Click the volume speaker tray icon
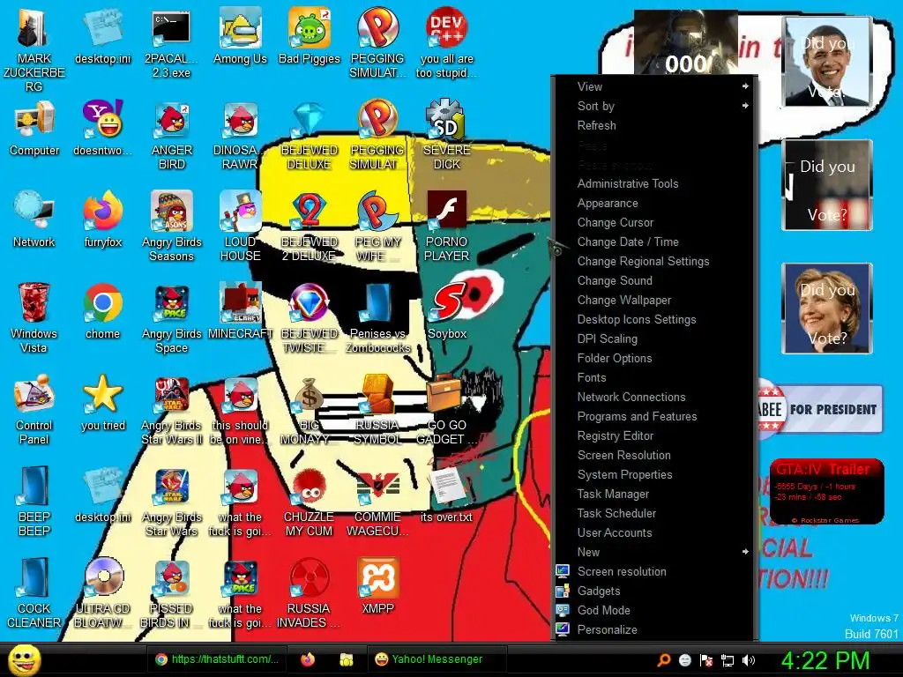903x677 pixels. 748,660
